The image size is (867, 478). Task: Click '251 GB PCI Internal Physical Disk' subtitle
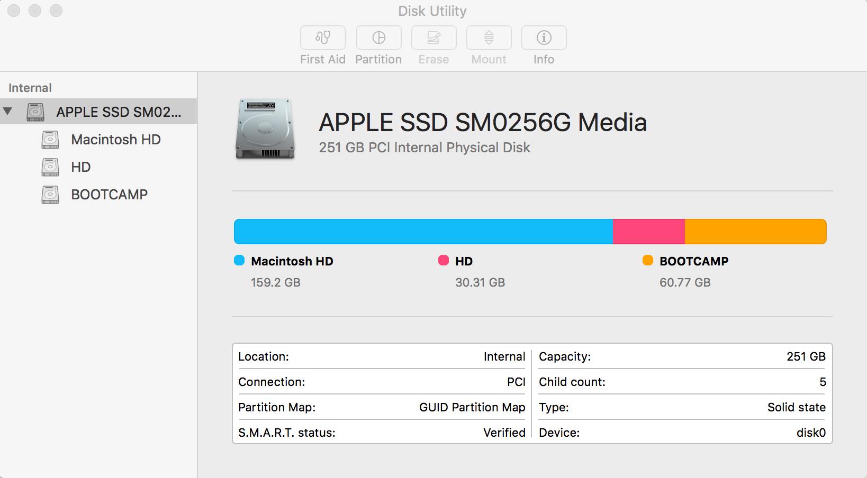pos(425,148)
